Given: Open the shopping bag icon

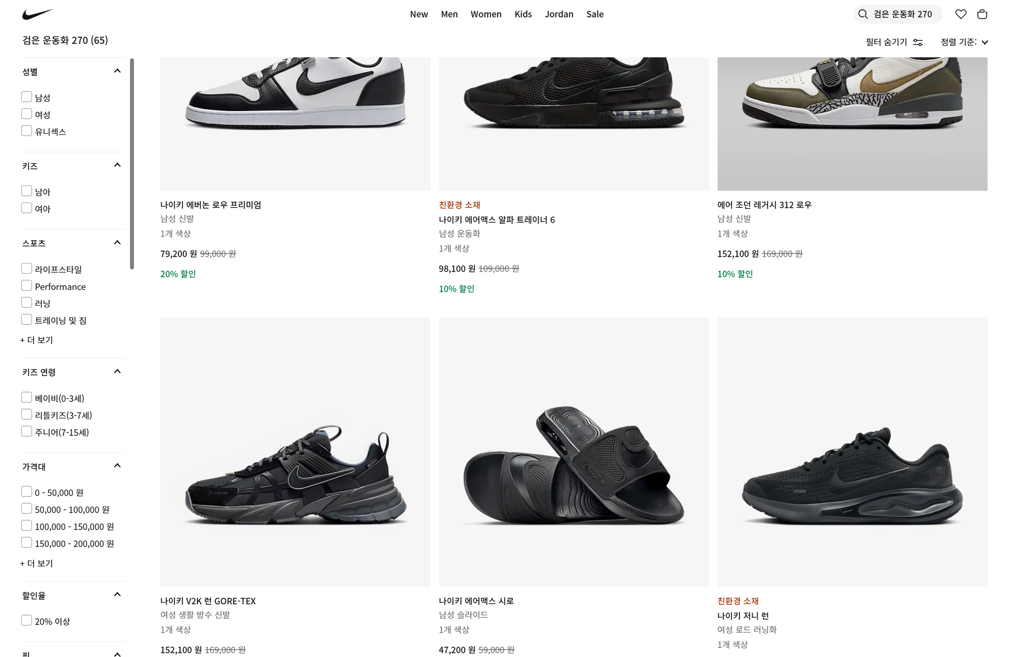Looking at the screenshot, I should click(982, 14).
